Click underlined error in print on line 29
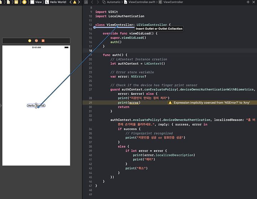Viewport: 257px width, 199px height. 134,102
